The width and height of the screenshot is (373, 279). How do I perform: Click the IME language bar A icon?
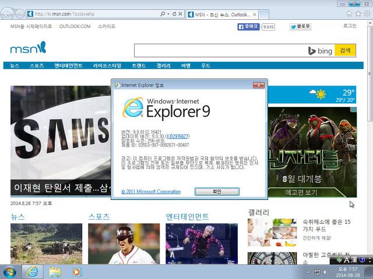coord(347,260)
